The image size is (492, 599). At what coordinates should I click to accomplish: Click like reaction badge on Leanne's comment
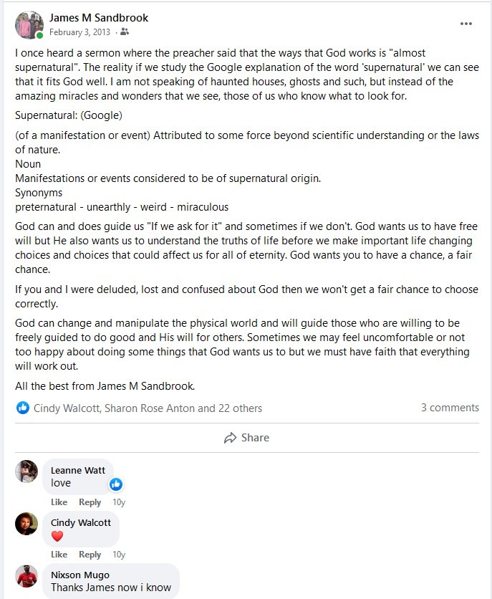[x=116, y=484]
